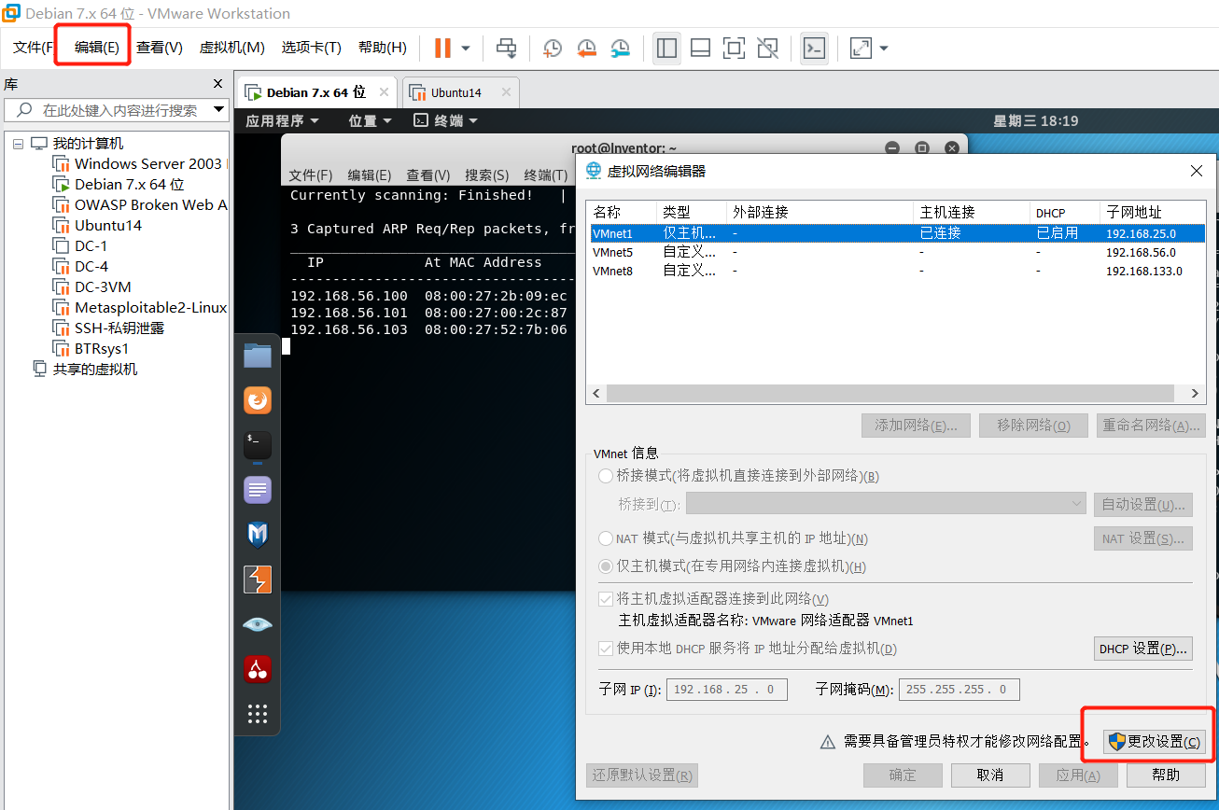Click the 取消 button in network editor
1219x810 pixels.
(x=990, y=775)
